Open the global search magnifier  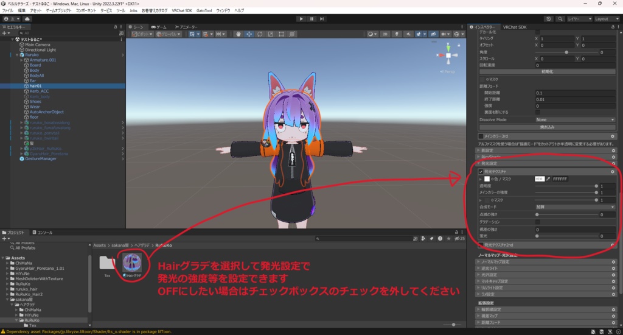pos(560,19)
